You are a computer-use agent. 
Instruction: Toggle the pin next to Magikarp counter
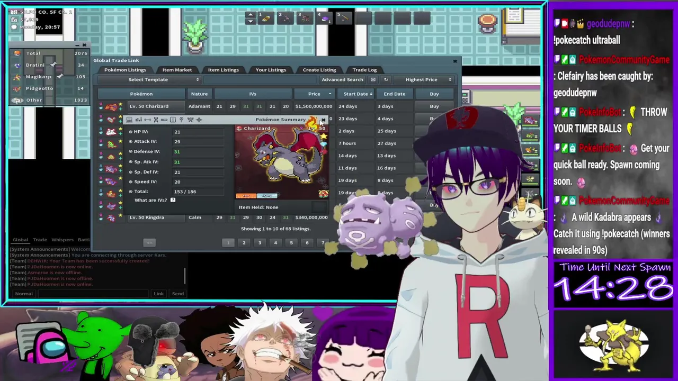tap(60, 77)
